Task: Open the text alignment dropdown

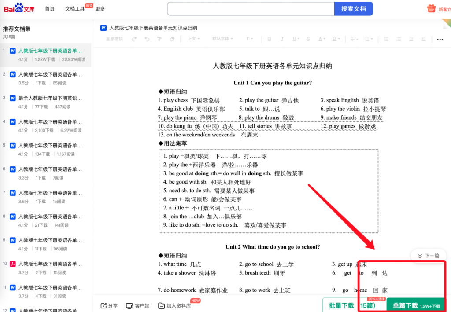Action: (354, 39)
